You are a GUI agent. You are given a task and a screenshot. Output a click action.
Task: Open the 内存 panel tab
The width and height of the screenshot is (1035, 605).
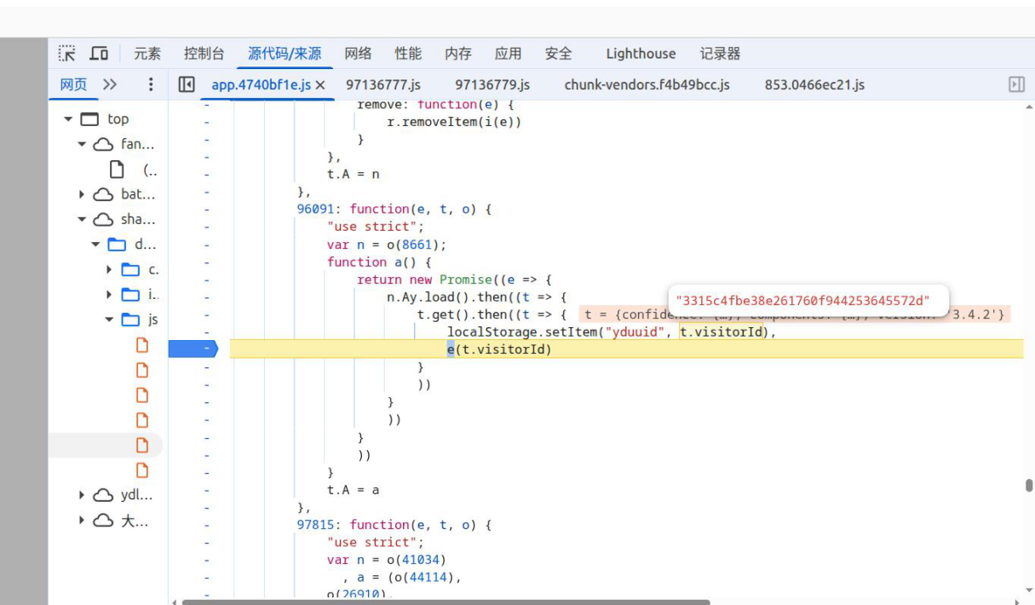[458, 54]
